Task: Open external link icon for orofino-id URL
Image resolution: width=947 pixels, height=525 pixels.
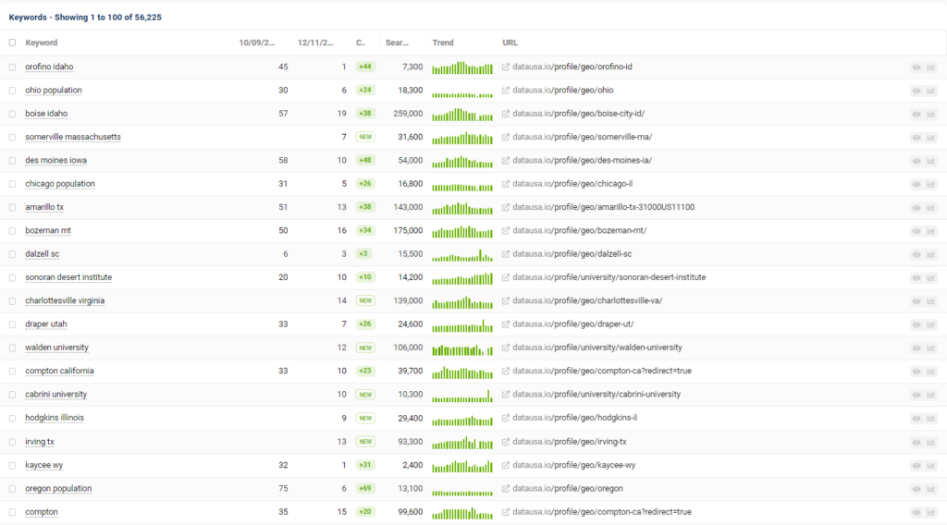Action: coord(506,67)
